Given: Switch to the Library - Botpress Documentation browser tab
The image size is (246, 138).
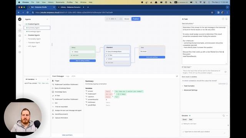Looking at the screenshot, I should click(x=71, y=7).
